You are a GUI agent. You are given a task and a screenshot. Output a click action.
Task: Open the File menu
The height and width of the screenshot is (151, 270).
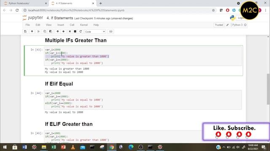click(27, 25)
